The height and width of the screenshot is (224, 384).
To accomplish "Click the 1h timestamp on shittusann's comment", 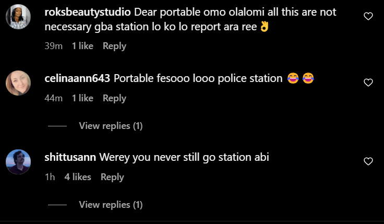I will 50,177.
